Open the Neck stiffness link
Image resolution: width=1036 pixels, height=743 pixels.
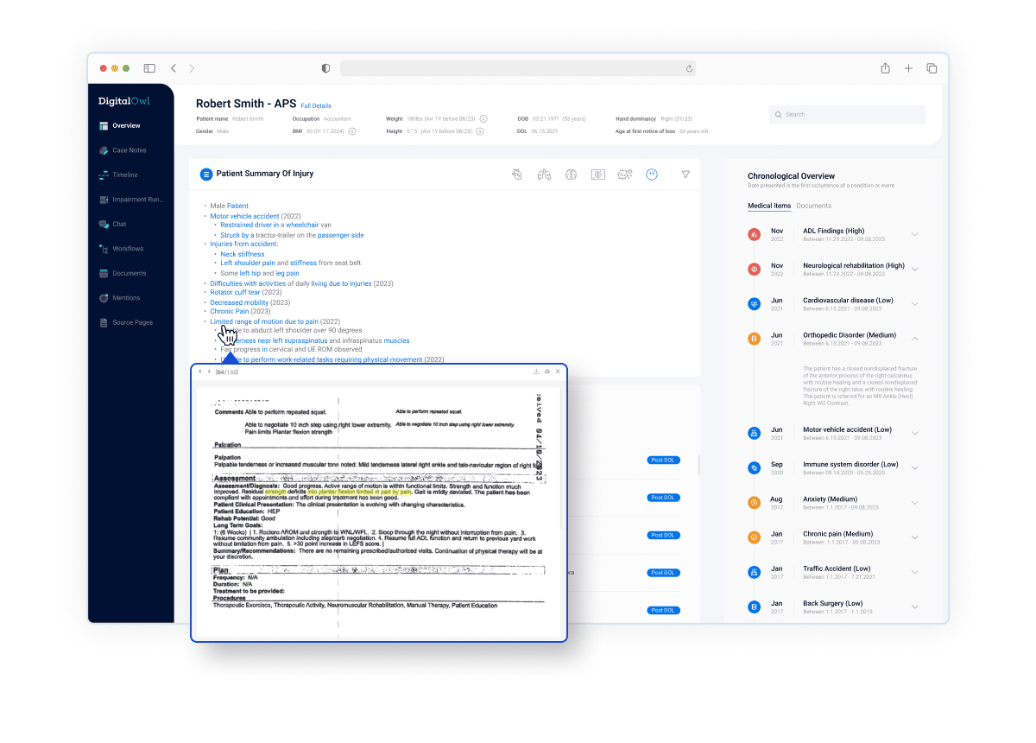coord(243,255)
